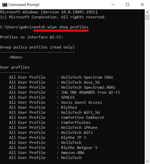Click the 'Microsoft Windows [Version 10.0.19045.2965]' line

coord(49,12)
